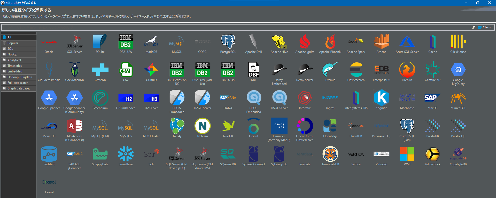The height and width of the screenshot is (198, 496).
Task: Pick the Google BigQuery icon
Action: [x=458, y=70]
